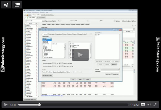This screenshot has width=161, height=110.
Task: Open the pop-out window icon
Action: pos(17,5)
